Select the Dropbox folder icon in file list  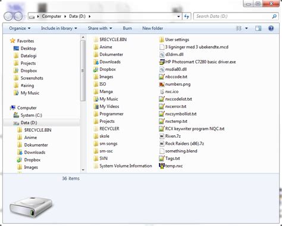(x=96, y=69)
